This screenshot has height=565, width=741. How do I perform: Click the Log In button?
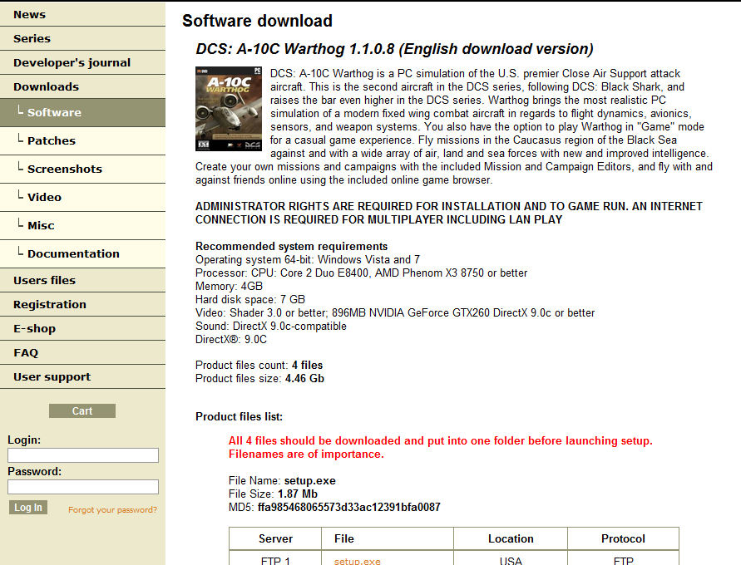(28, 508)
